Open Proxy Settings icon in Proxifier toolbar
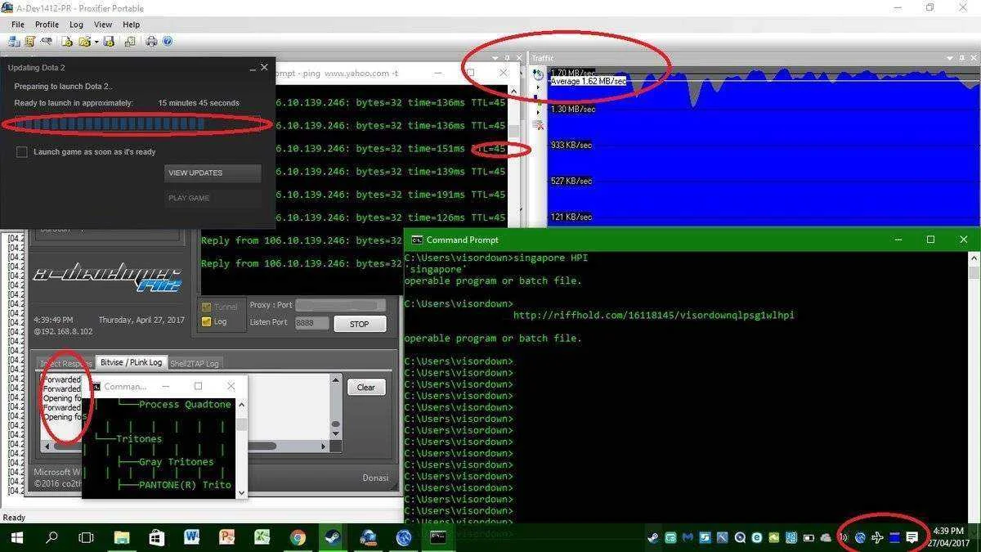This screenshot has height=552, width=981. point(14,41)
